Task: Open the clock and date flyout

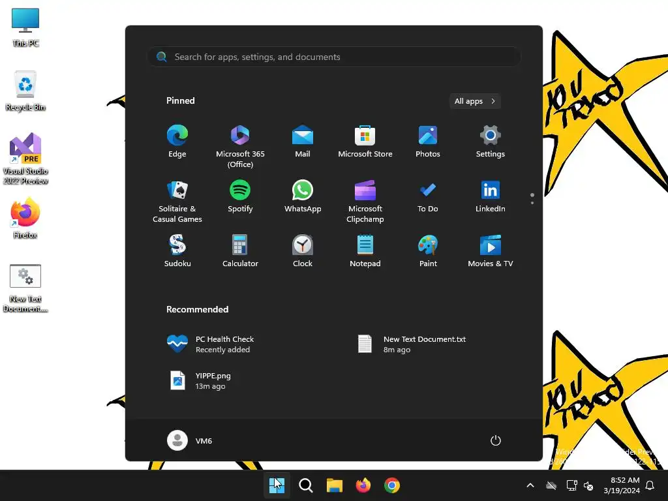Action: 622,485
